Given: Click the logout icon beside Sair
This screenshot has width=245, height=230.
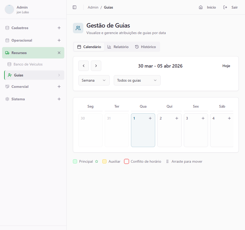Looking at the screenshot, I should (225, 7).
